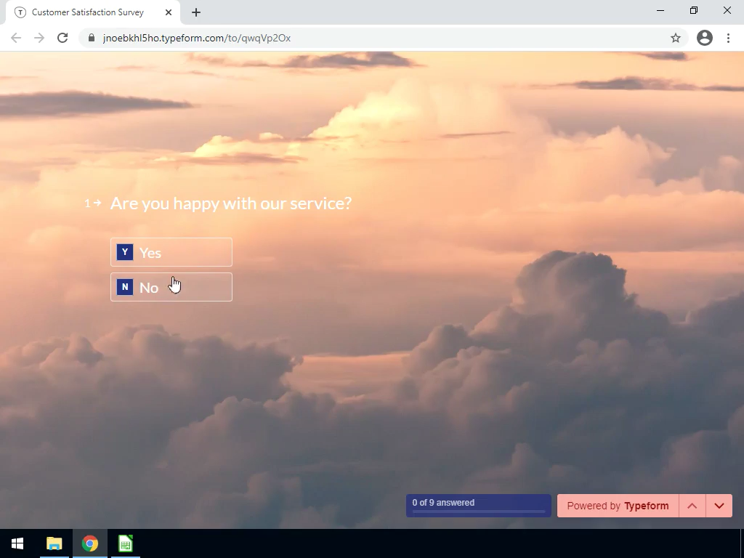Image resolution: width=744 pixels, height=558 pixels.
Task: Minimize the browser window
Action: coord(660,10)
